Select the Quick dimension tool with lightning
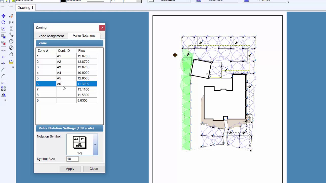326x183 pixels. tap(11, 16)
